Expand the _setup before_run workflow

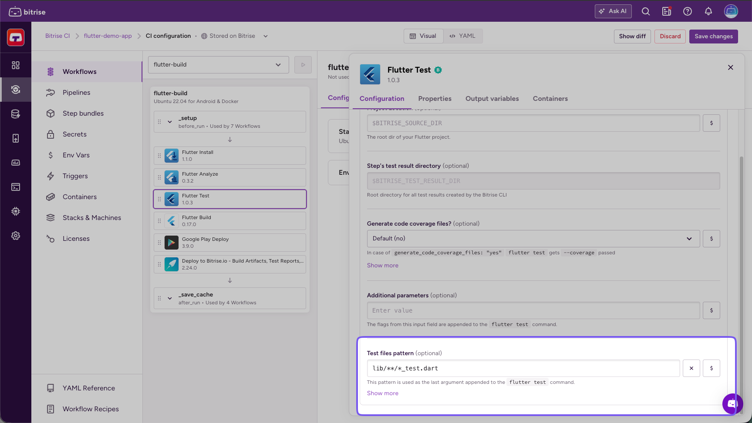click(x=170, y=122)
